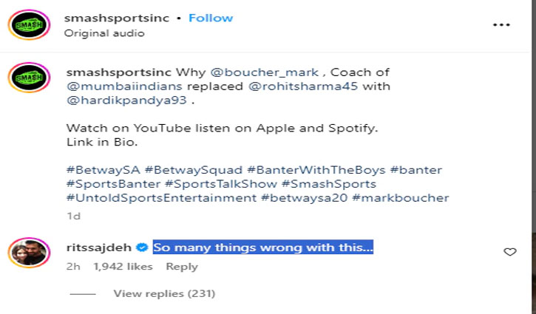Open the #BetwaySA hashtag
This screenshot has width=536, height=314.
[104, 170]
